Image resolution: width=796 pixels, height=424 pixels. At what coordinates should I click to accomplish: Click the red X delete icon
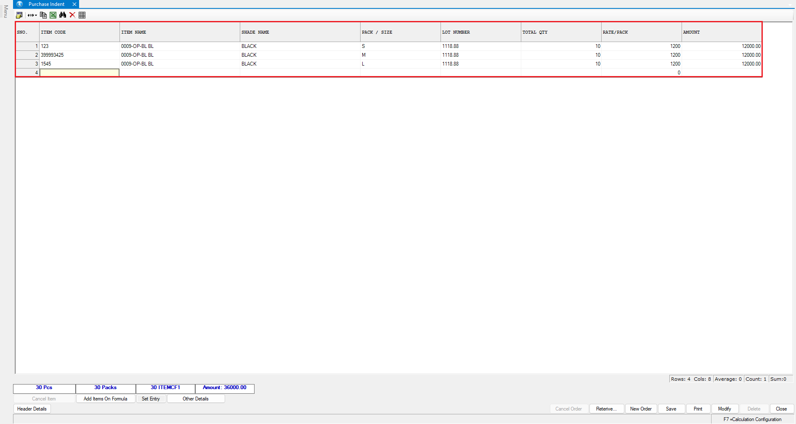72,15
